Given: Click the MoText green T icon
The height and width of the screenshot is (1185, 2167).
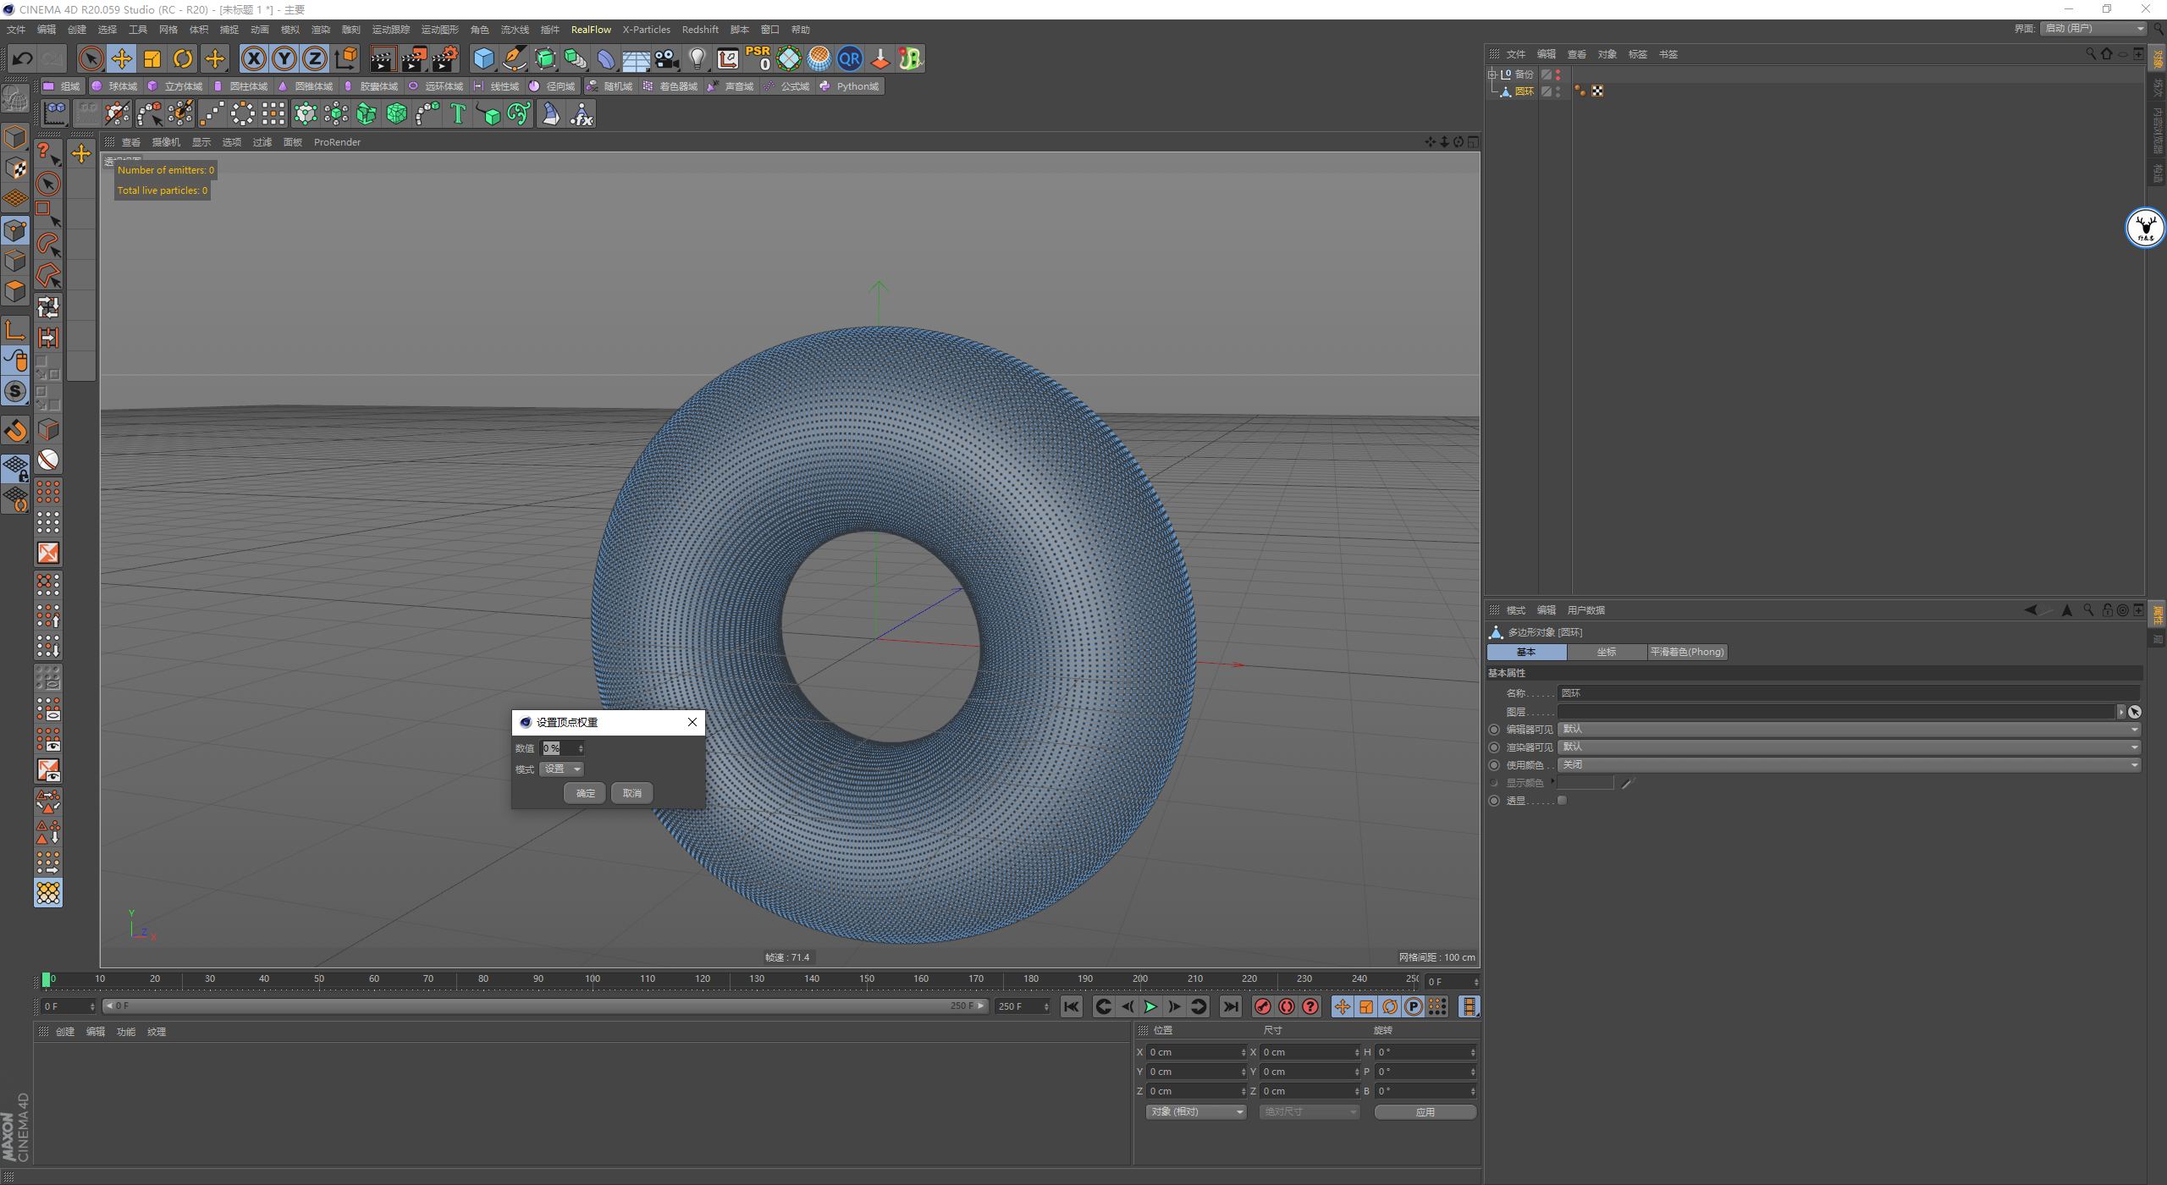Looking at the screenshot, I should [458, 113].
